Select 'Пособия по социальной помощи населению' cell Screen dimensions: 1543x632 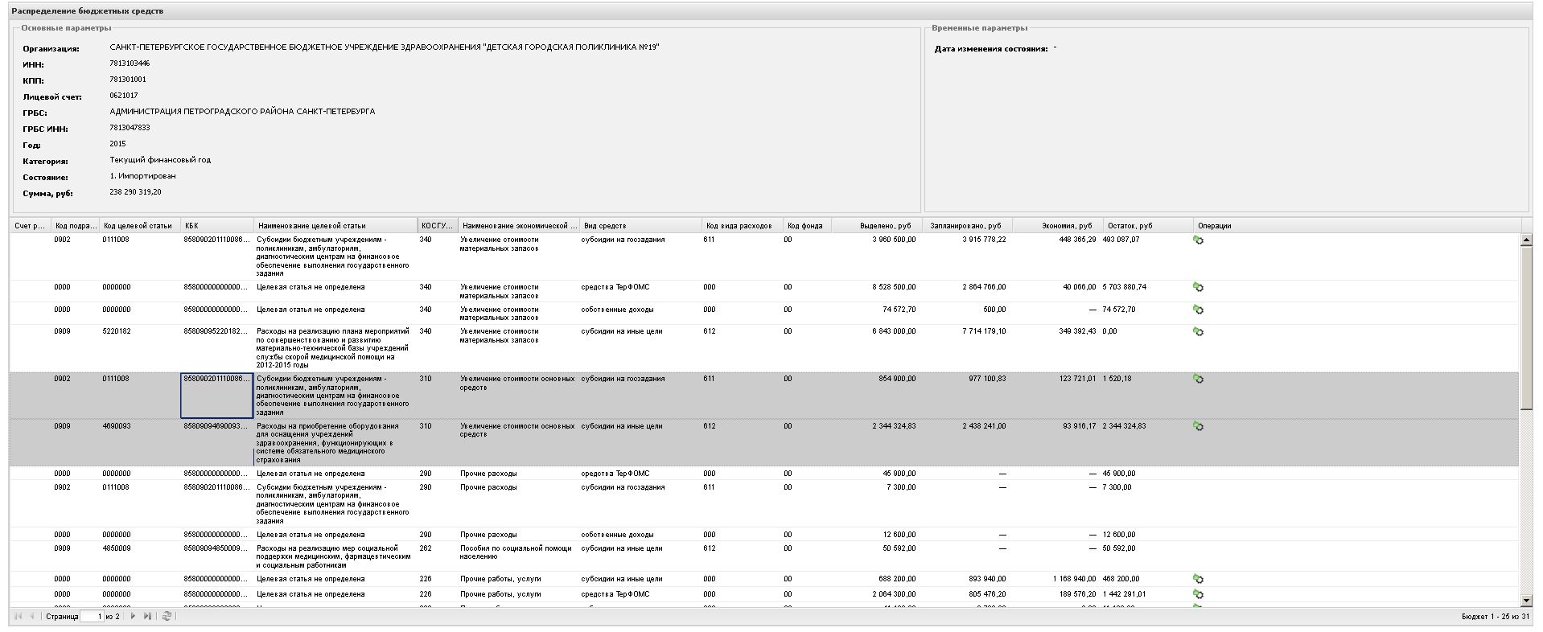coord(518,552)
